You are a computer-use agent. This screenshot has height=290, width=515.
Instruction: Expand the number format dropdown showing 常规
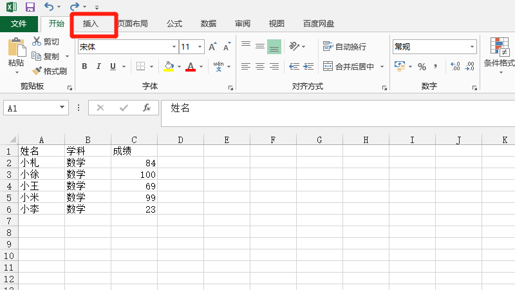472,47
